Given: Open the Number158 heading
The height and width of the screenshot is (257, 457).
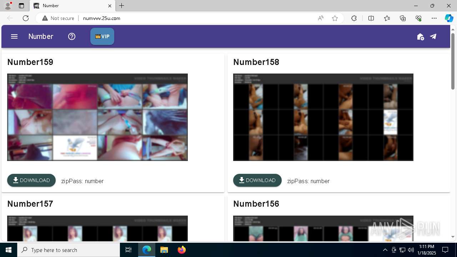Looking at the screenshot, I should click(x=256, y=62).
